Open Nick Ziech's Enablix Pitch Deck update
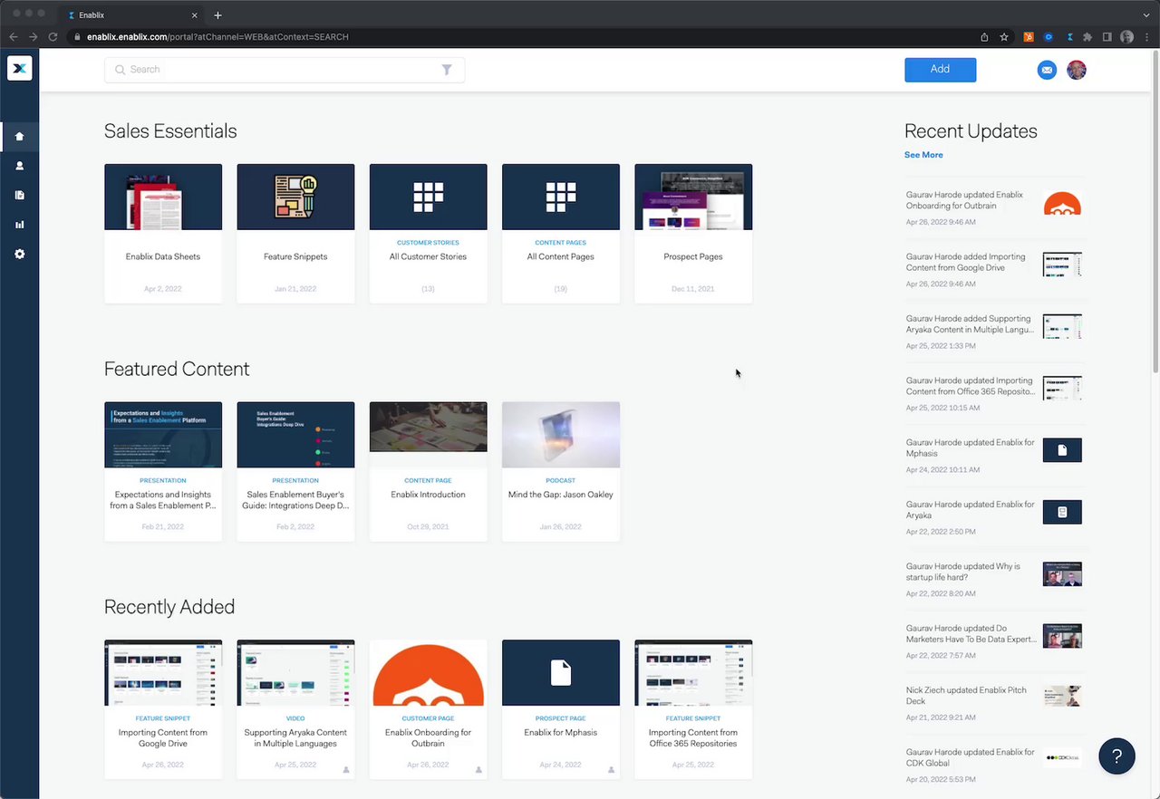 [993, 703]
